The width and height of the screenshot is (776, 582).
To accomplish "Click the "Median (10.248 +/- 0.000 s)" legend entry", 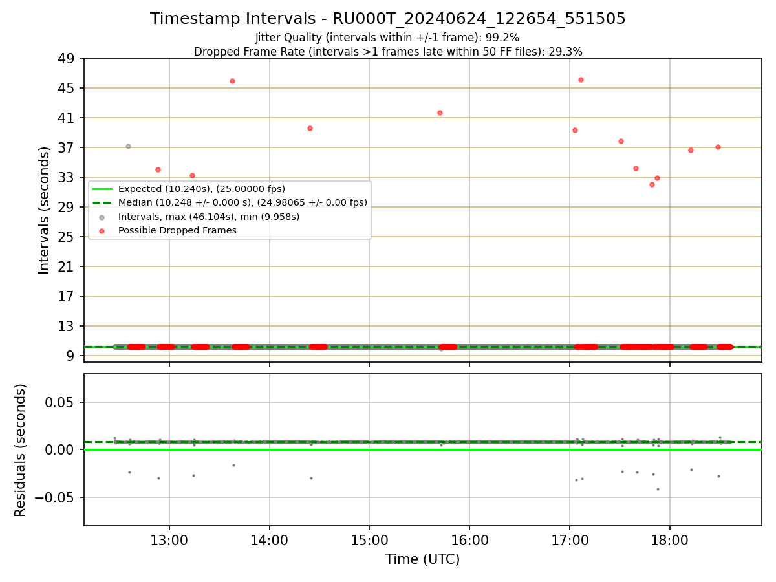I will point(242,202).
